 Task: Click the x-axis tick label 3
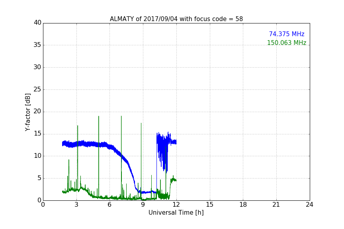pos(76,205)
